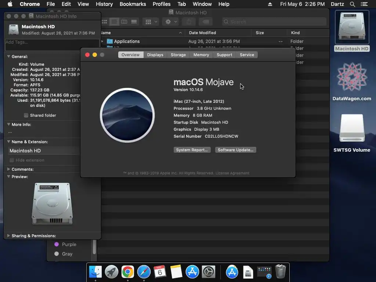
Task: Expand the Comments section
Action: click(8, 169)
